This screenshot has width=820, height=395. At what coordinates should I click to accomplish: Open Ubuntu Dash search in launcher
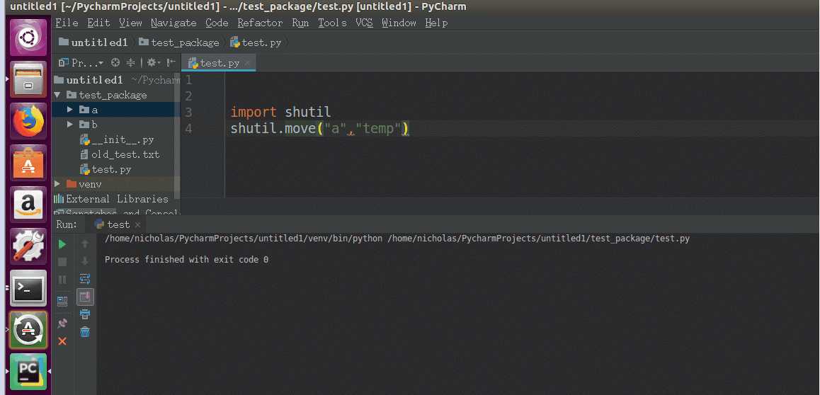[x=28, y=37]
